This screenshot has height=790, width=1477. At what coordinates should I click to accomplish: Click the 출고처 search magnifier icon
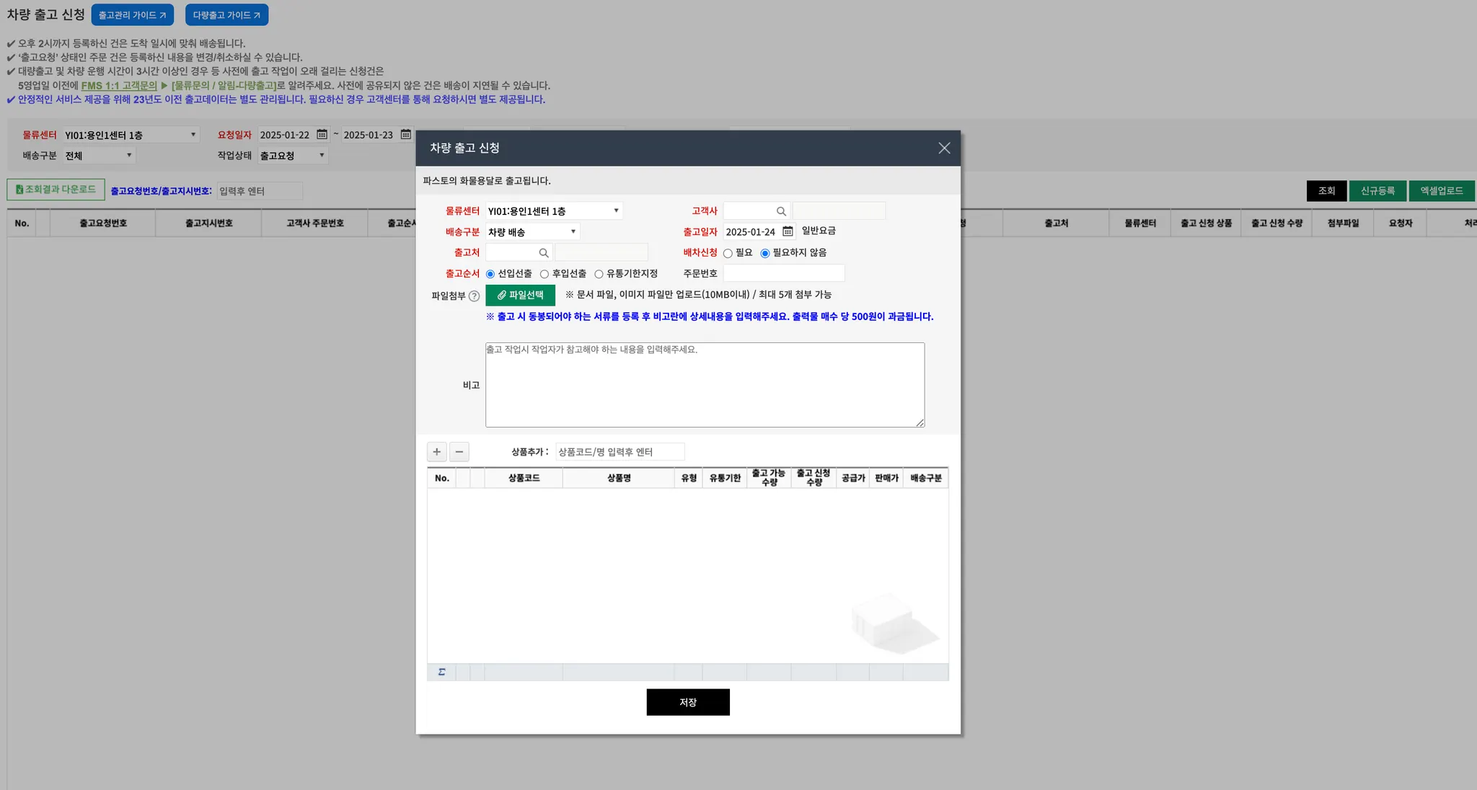(x=544, y=253)
